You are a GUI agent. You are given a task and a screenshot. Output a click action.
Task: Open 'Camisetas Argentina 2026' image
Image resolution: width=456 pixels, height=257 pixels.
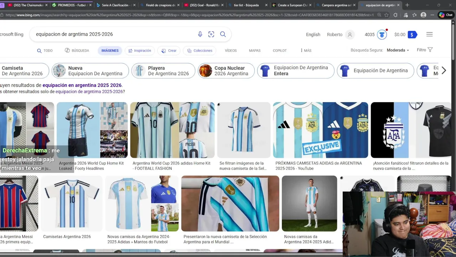pos(72,203)
